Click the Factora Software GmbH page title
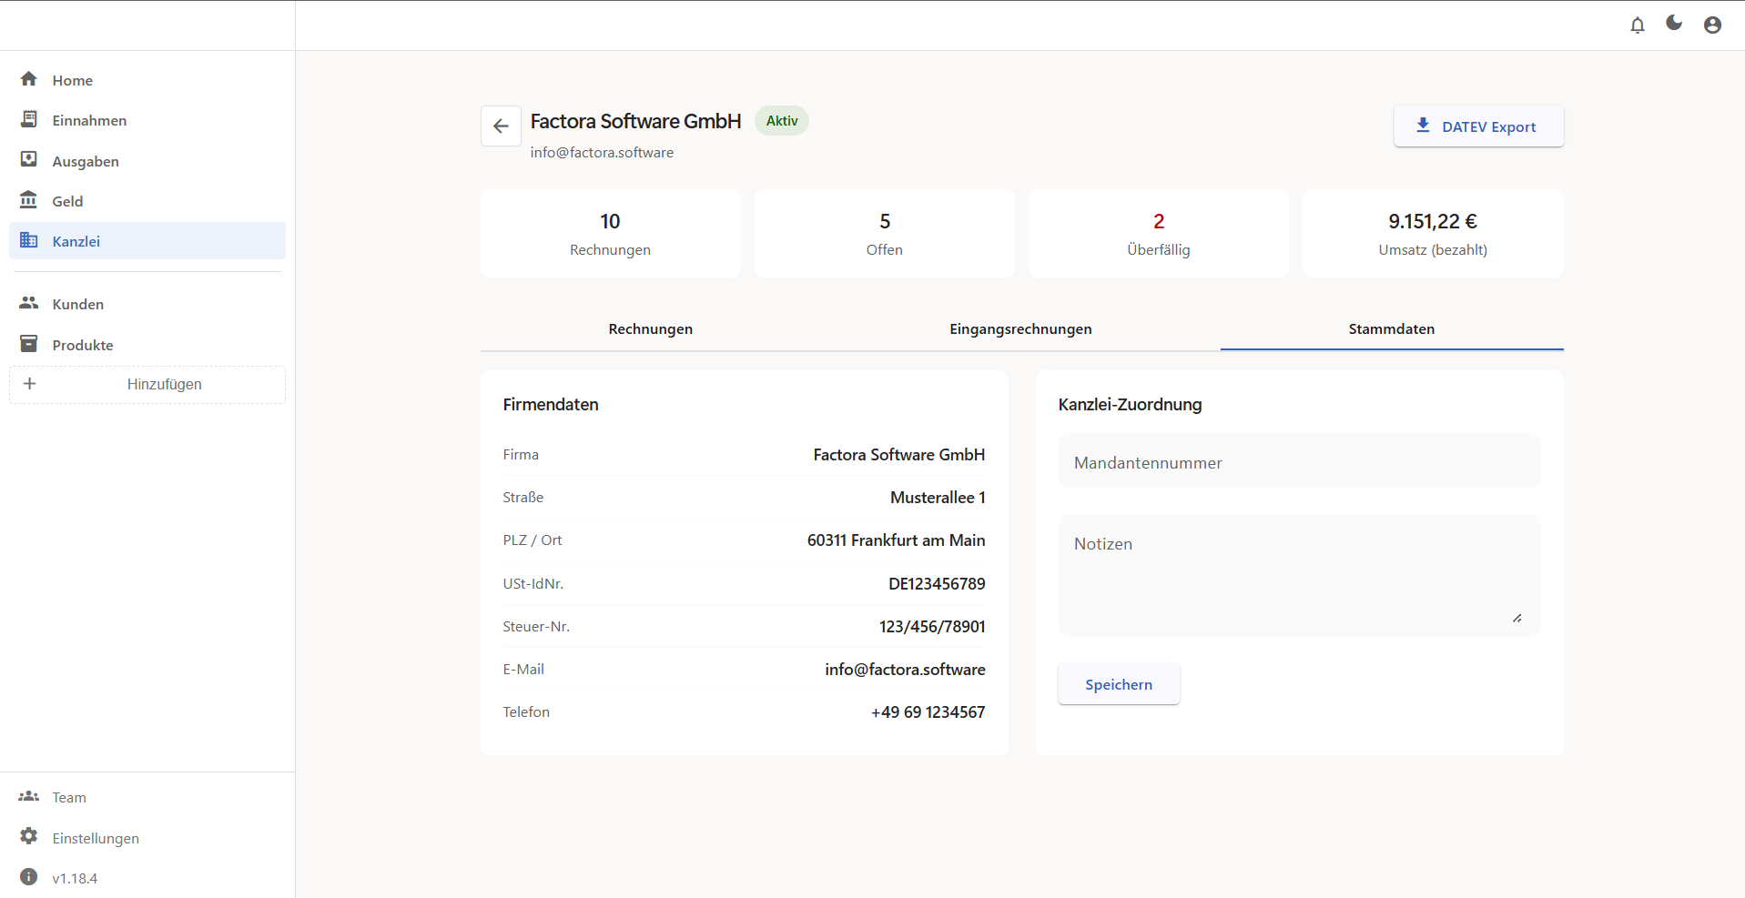The width and height of the screenshot is (1745, 898). coord(636,121)
